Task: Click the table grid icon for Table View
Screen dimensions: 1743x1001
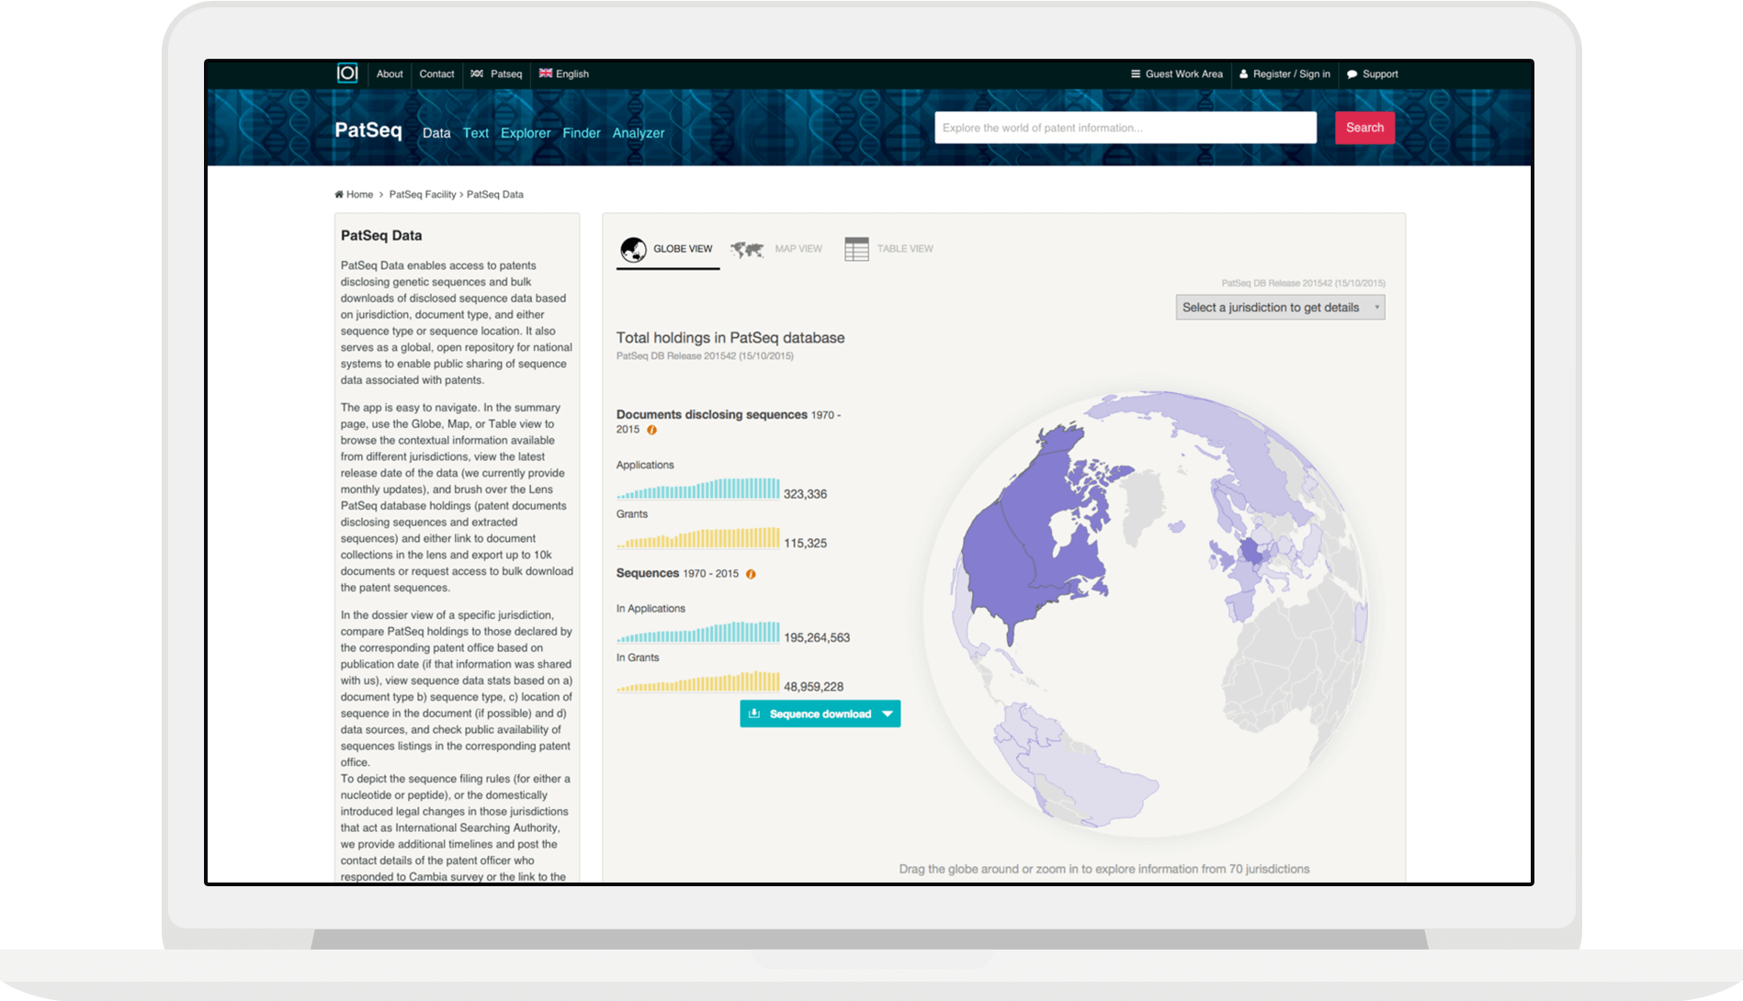Action: point(856,250)
